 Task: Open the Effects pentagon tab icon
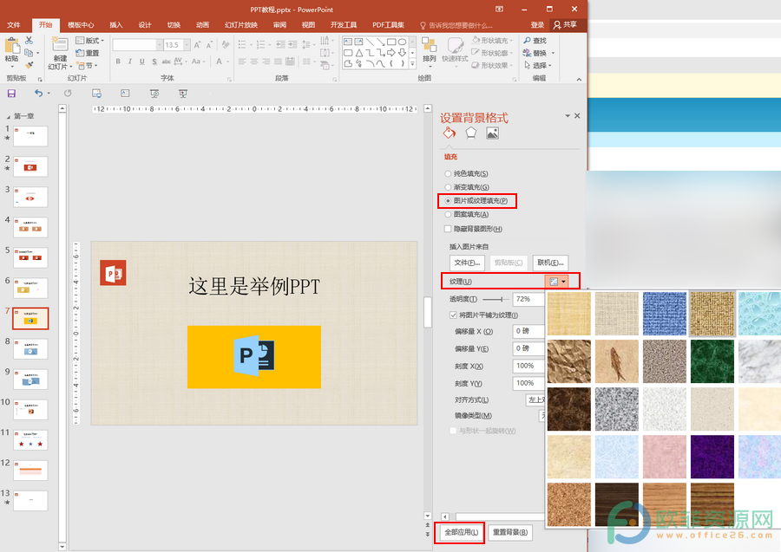pos(470,133)
